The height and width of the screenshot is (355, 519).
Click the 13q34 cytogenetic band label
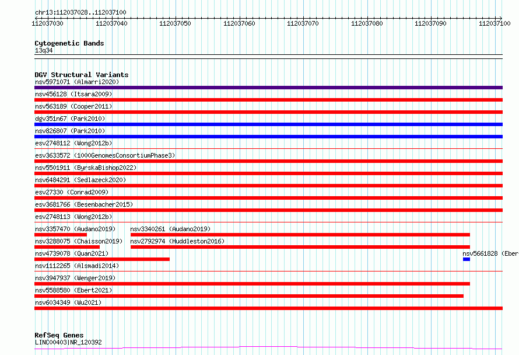[44, 50]
